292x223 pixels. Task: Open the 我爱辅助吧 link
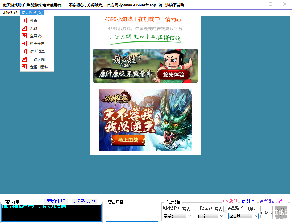tap(56, 201)
